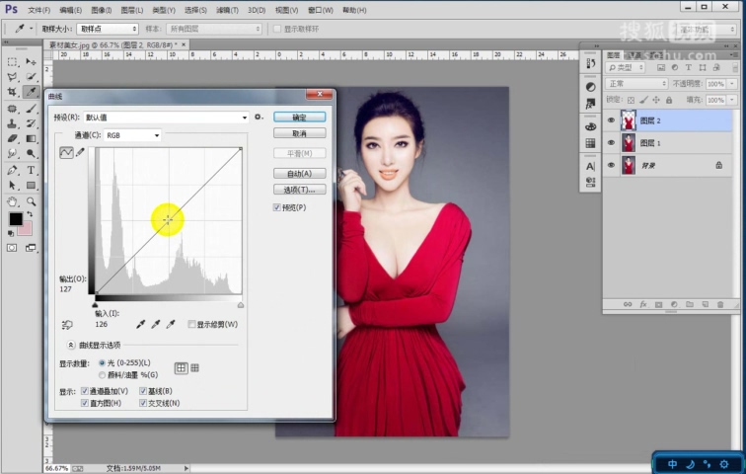Viewport: 746px width, 474px height.
Task: Click the delete layer trash icon
Action: coord(720,304)
